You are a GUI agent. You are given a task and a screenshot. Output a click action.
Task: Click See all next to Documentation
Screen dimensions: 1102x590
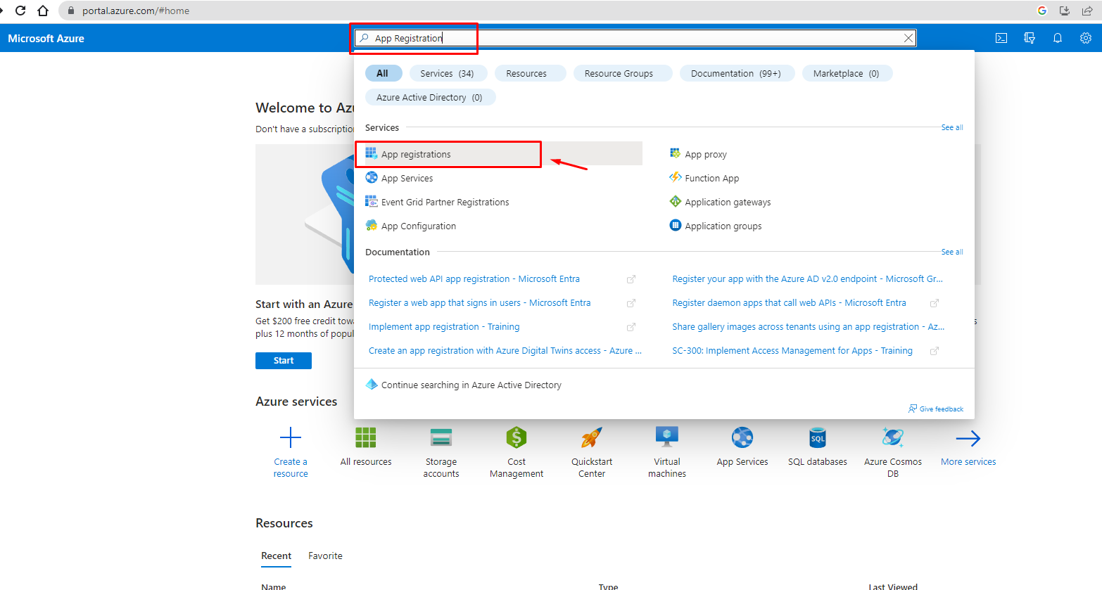click(x=952, y=252)
